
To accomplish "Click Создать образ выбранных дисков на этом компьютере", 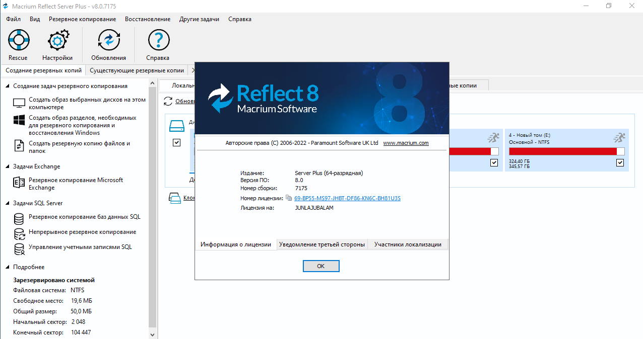I will coord(87,103).
